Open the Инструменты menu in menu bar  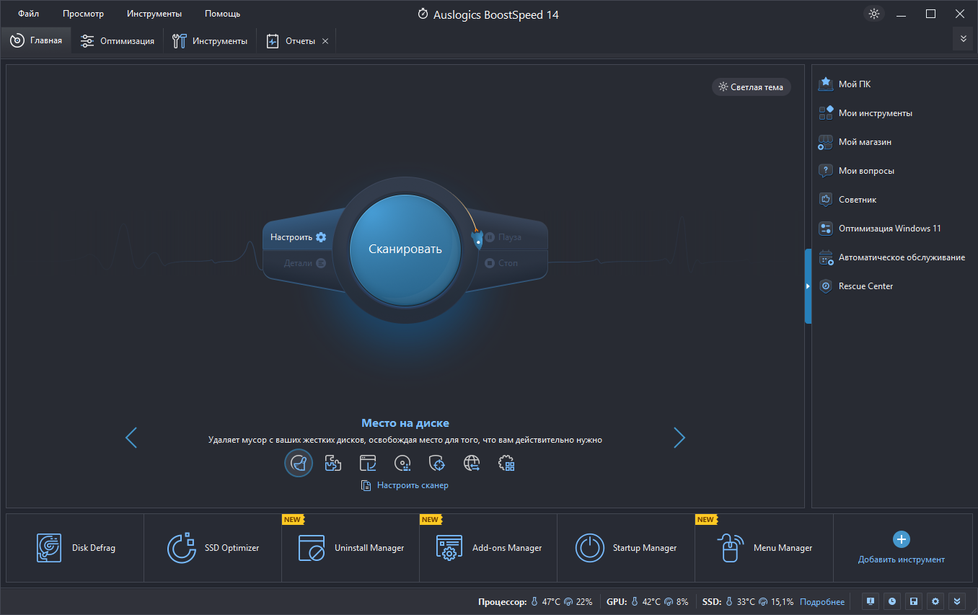(154, 14)
